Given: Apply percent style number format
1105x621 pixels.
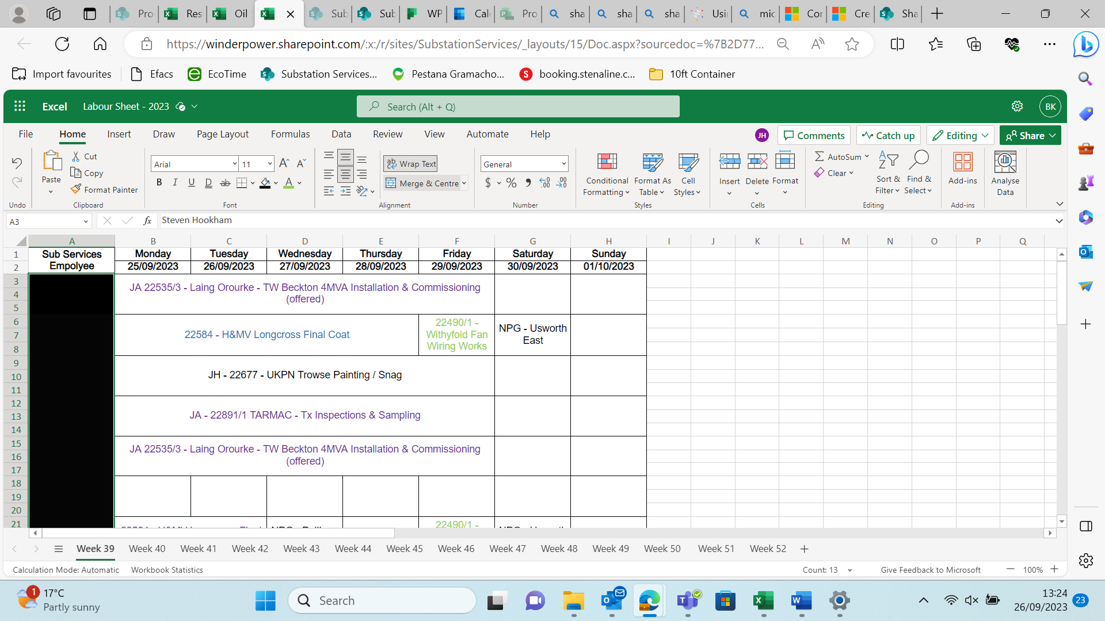Looking at the screenshot, I should [512, 183].
